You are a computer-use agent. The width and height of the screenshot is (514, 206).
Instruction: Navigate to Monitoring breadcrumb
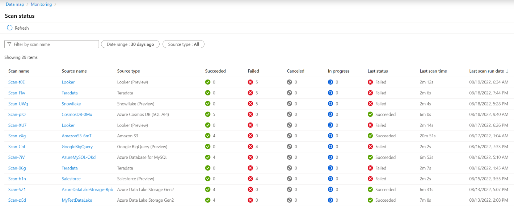point(41,4)
